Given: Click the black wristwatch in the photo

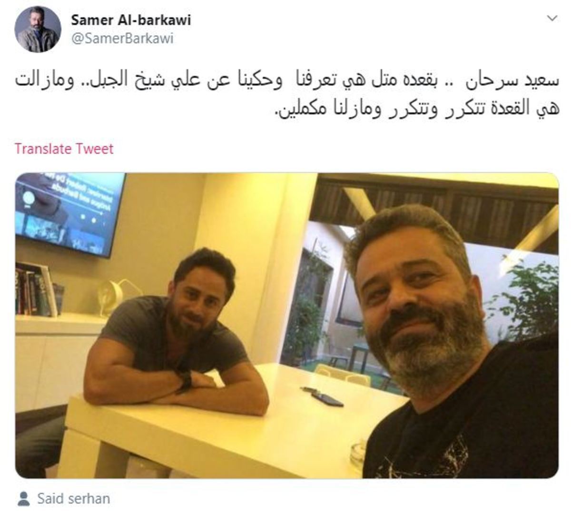Looking at the screenshot, I should pyautogui.click(x=184, y=381).
